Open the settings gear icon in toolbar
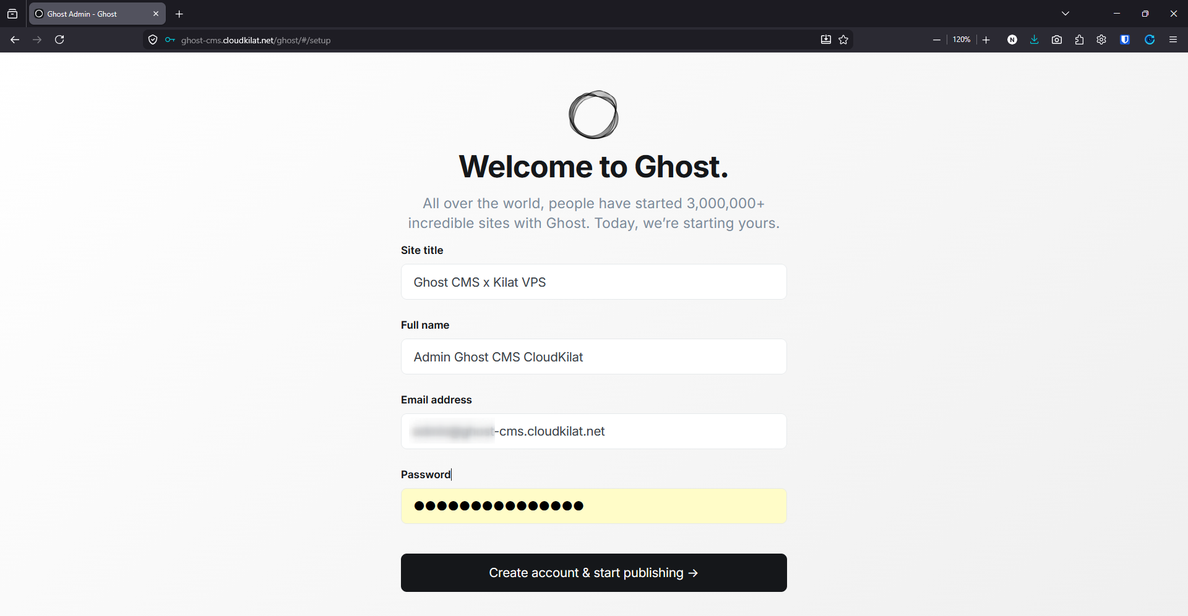The image size is (1188, 616). [1101, 40]
